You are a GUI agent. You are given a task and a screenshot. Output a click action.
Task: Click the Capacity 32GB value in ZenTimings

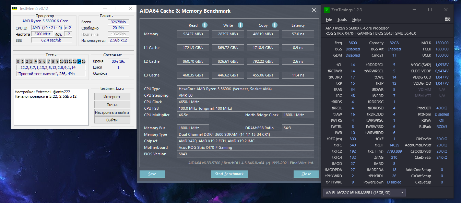tap(394, 43)
